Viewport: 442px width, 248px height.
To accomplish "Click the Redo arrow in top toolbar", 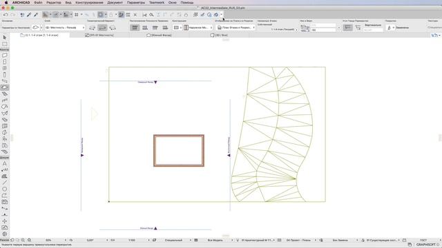I will click(x=12, y=14).
